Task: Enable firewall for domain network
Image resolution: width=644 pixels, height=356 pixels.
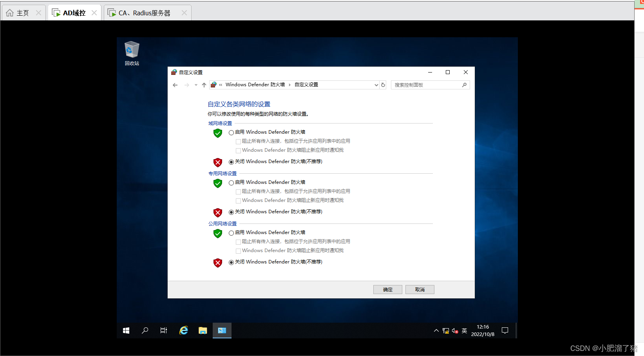Action: tap(231, 133)
